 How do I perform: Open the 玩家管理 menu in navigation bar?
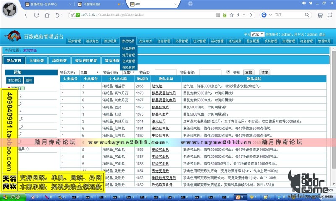(x=74, y=41)
